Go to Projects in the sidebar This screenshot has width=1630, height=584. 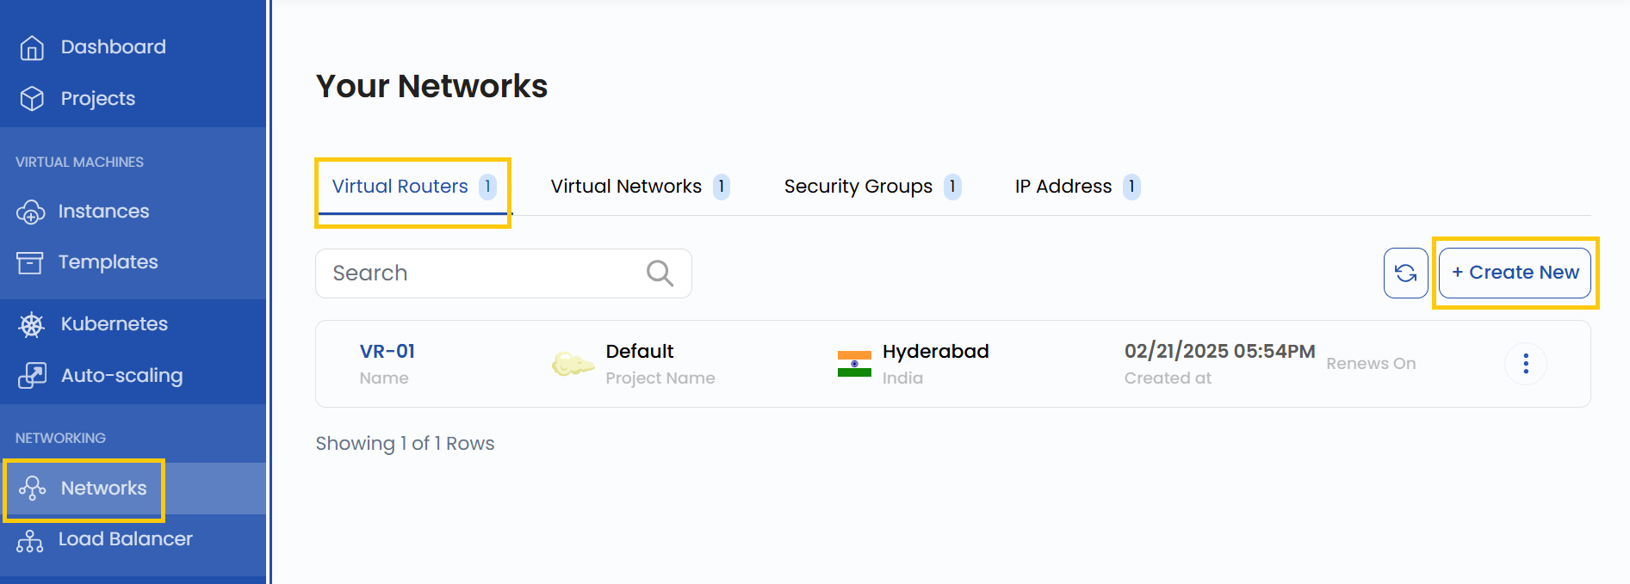point(98,99)
